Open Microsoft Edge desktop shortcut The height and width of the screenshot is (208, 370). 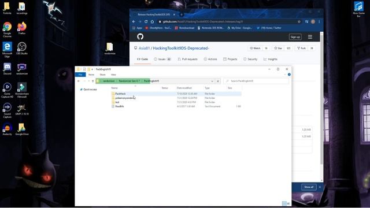[x=7, y=49]
